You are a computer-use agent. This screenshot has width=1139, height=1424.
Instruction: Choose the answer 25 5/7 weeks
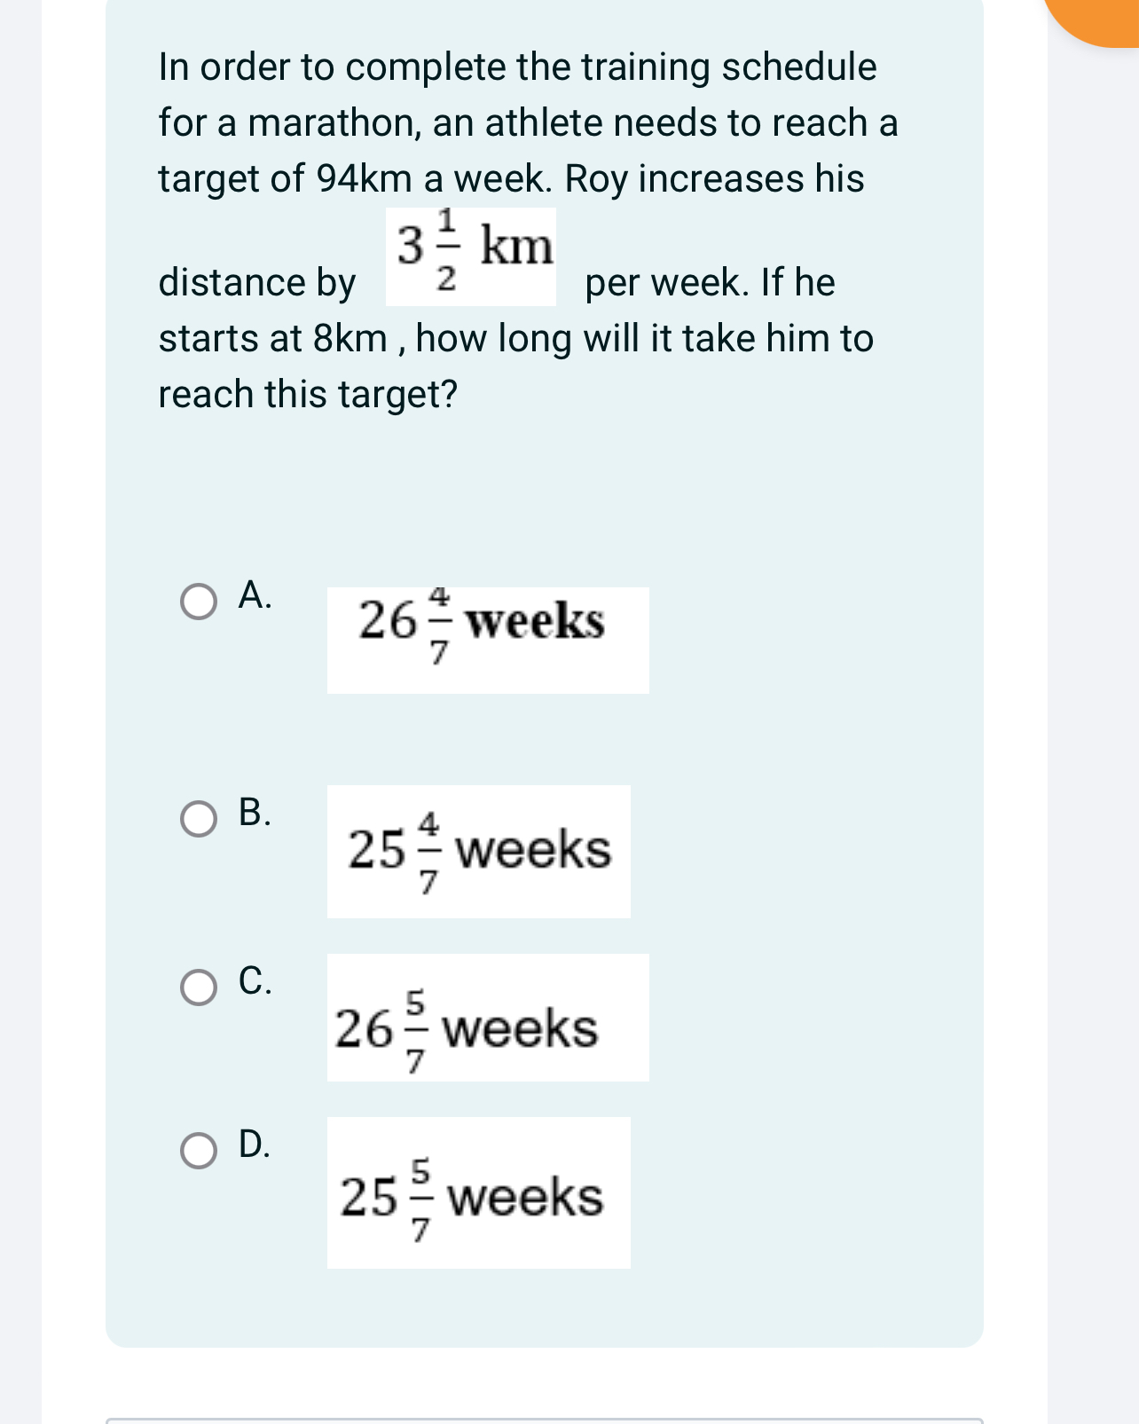pyautogui.click(x=479, y=1194)
